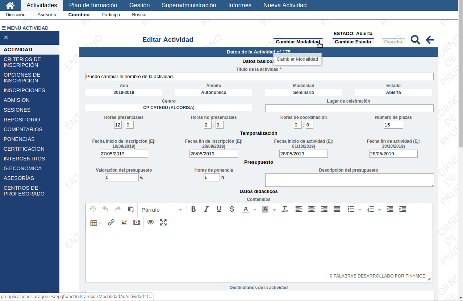463x301 pixels.
Task: Align text left
Action: click(299, 209)
